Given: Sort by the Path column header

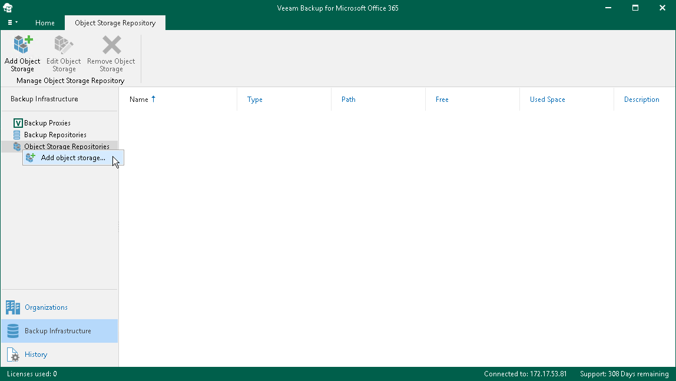Looking at the screenshot, I should [x=349, y=100].
